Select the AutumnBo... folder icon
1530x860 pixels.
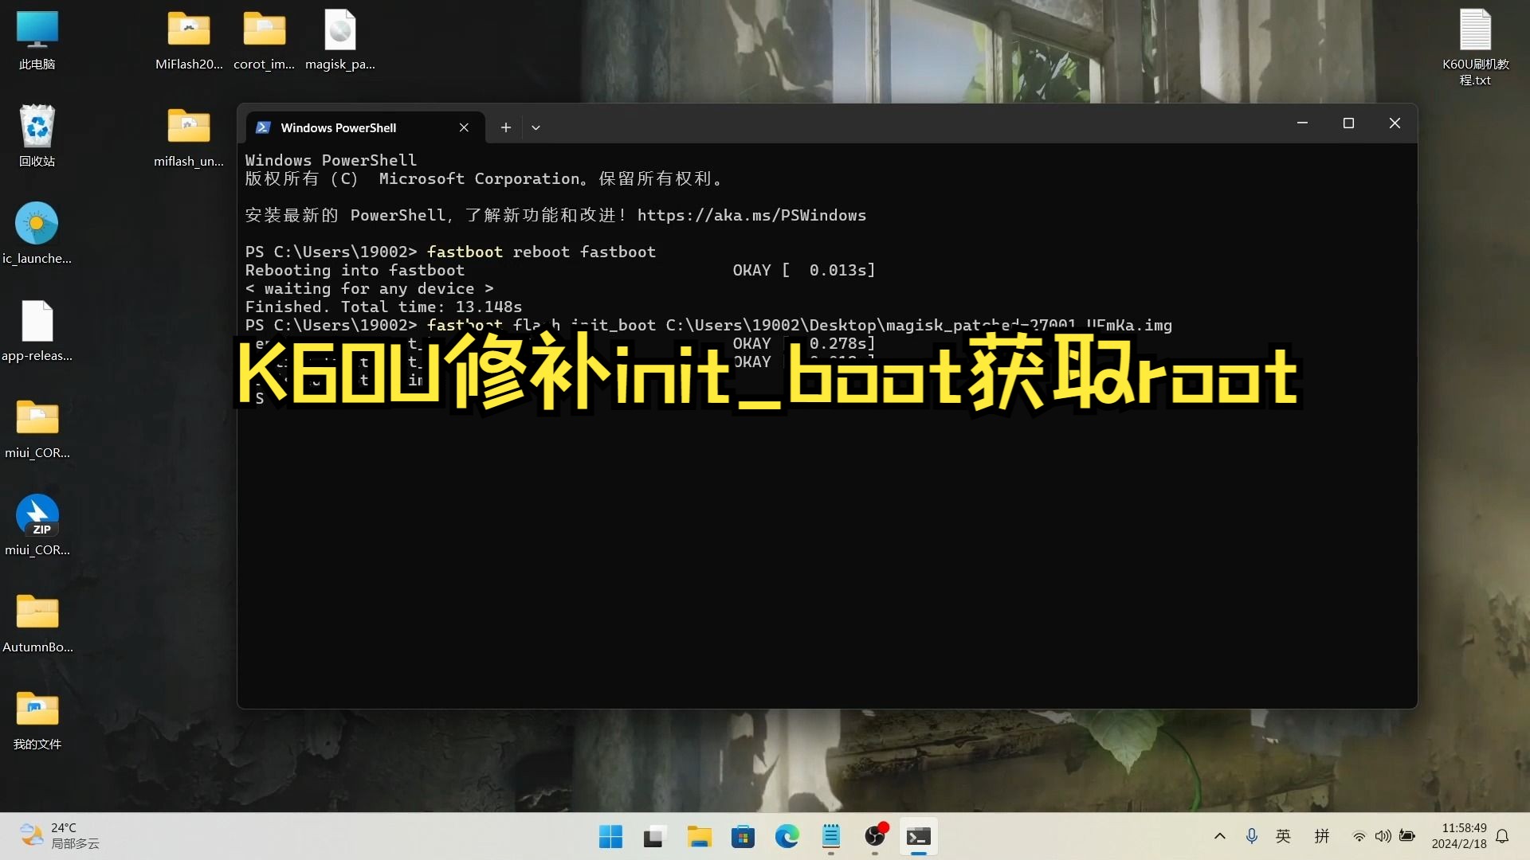pos(37,623)
